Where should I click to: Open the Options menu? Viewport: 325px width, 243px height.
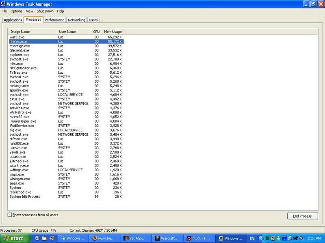point(17,11)
